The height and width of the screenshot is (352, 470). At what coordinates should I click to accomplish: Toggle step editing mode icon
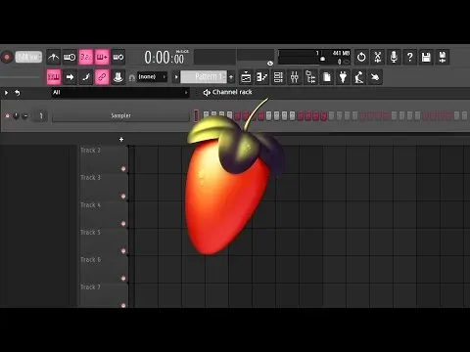pos(86,77)
